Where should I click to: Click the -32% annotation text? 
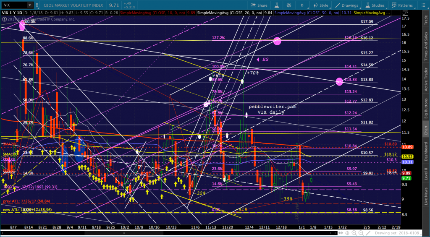click(x=199, y=193)
